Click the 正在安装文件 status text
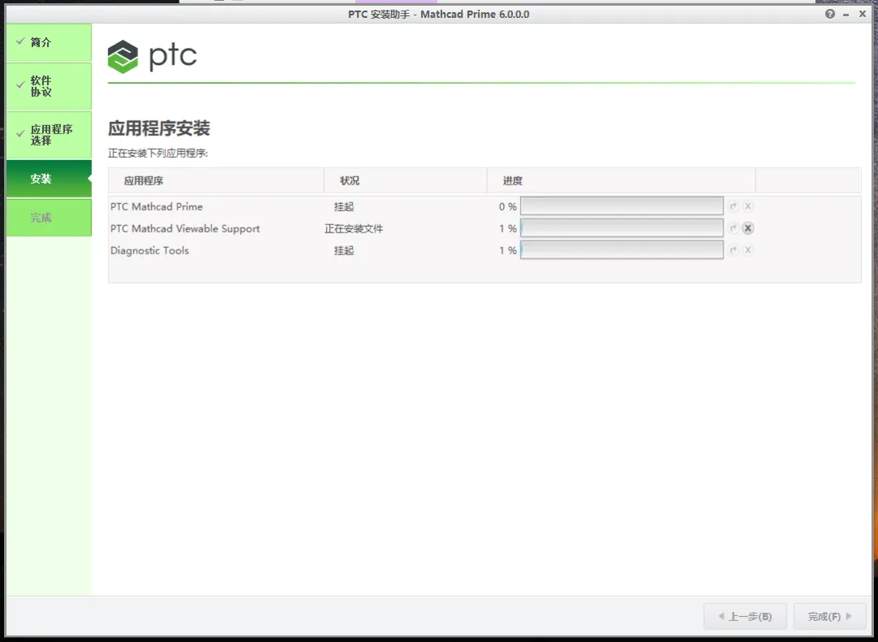 (354, 228)
